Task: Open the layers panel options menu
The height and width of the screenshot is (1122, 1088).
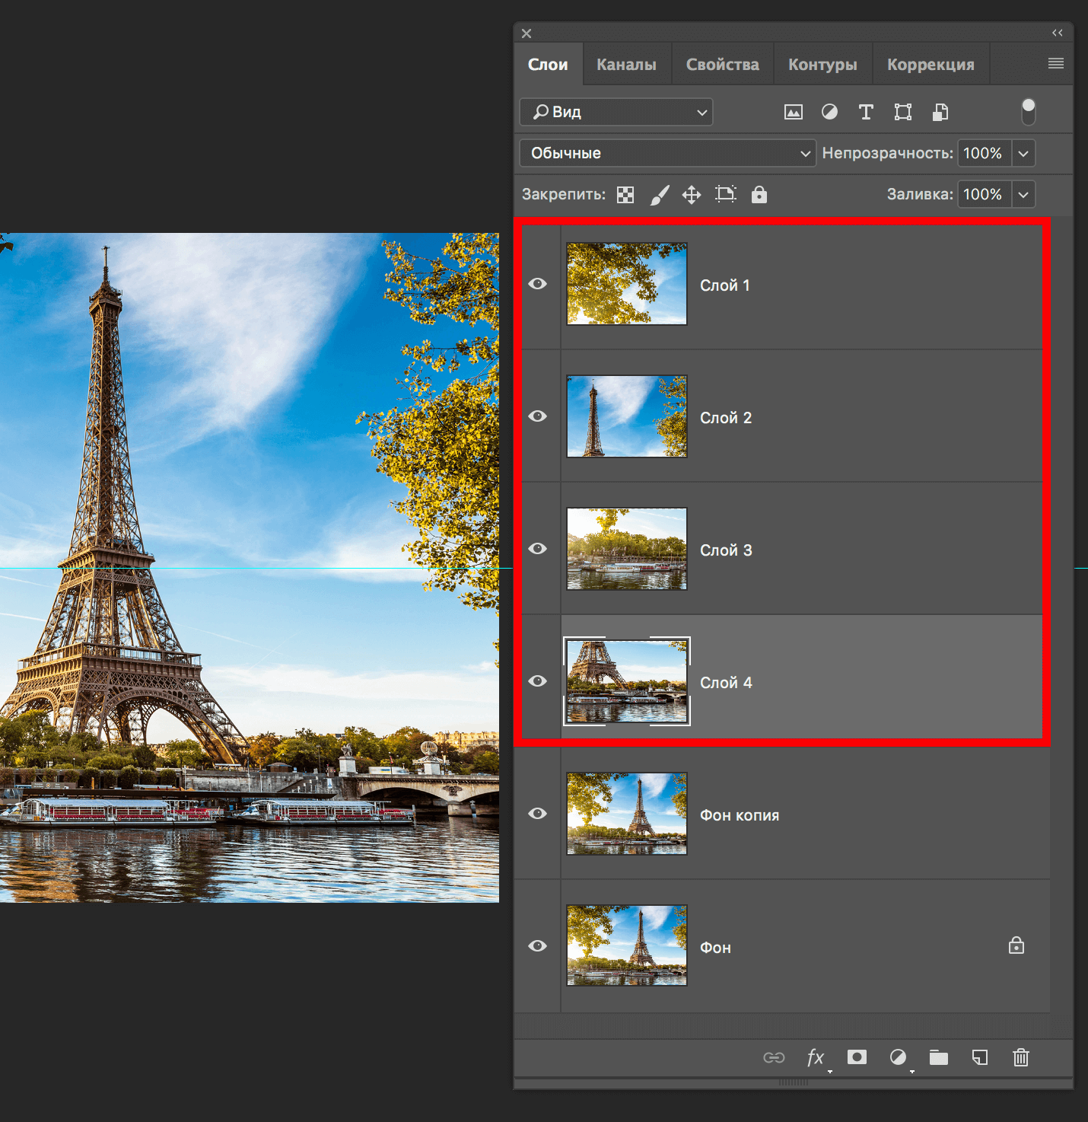Action: click(1055, 63)
